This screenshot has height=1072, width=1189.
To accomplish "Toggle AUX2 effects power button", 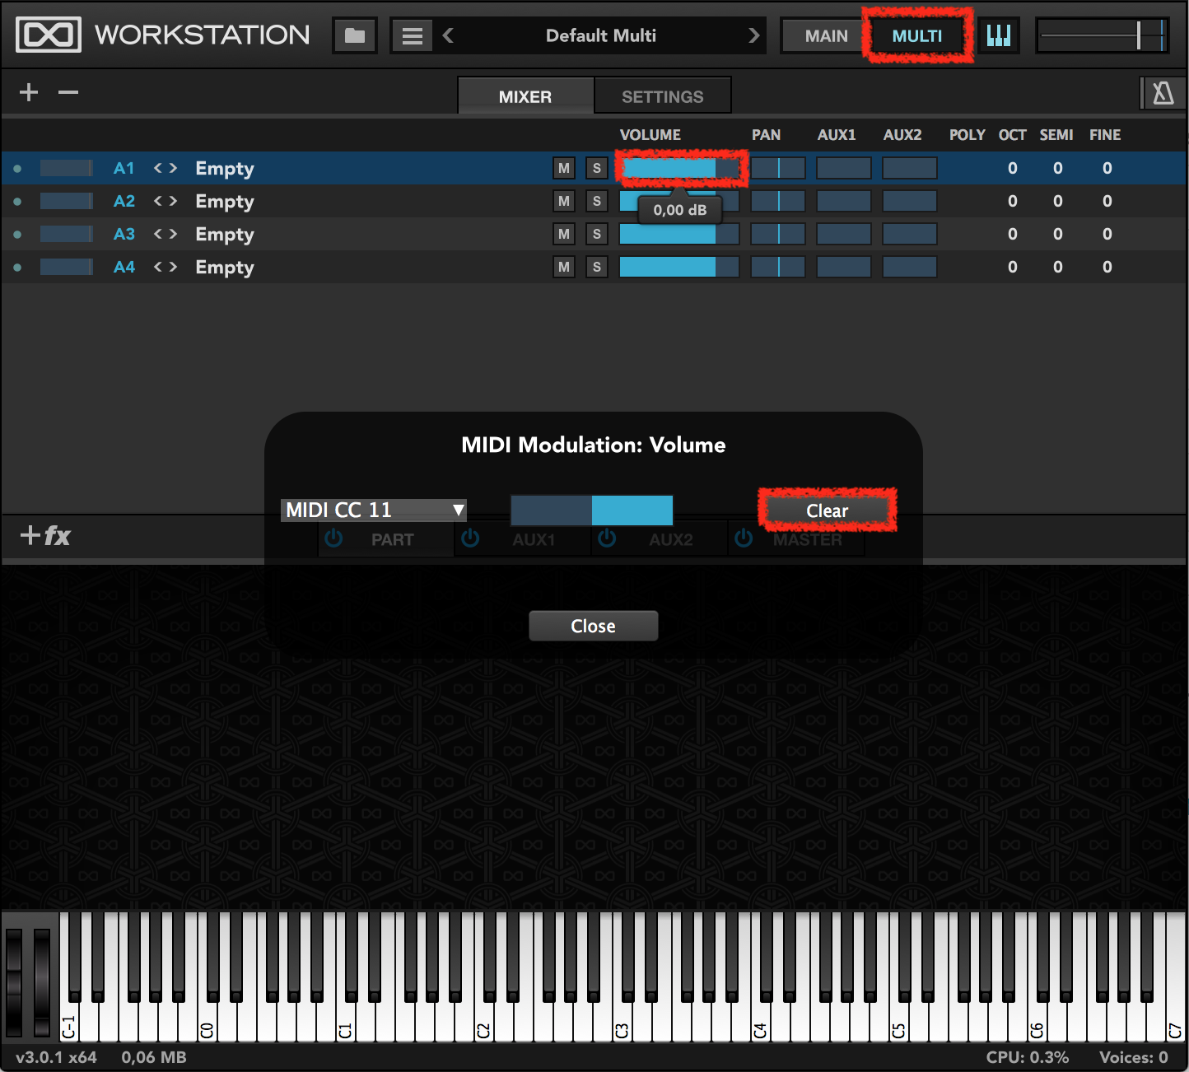I will point(607,538).
